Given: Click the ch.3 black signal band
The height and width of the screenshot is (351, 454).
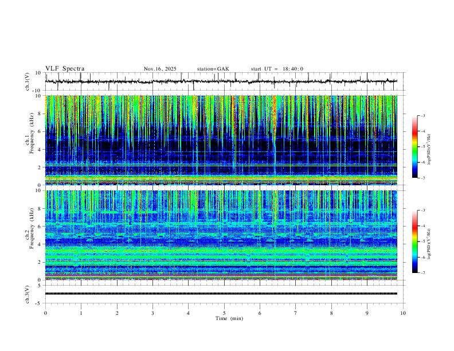Looking at the screenshot, I should 221,294.
